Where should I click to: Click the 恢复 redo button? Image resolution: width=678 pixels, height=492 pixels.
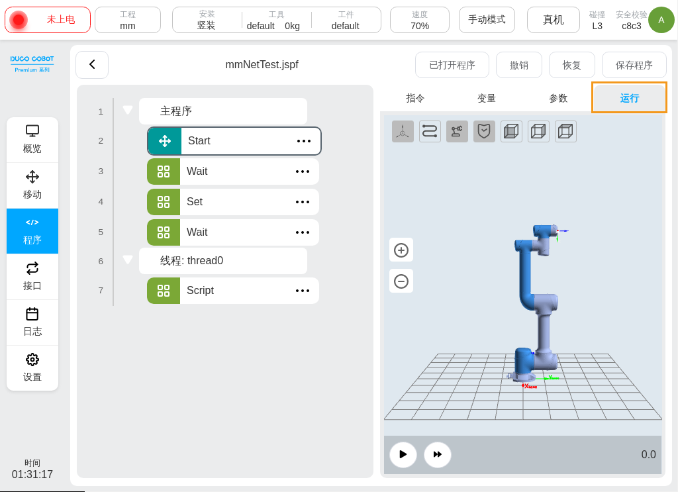572,65
